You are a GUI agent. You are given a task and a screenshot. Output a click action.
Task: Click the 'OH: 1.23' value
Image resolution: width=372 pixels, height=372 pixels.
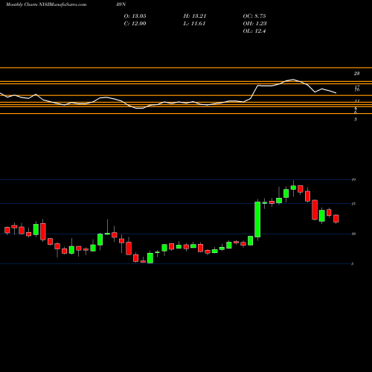pos(254,24)
